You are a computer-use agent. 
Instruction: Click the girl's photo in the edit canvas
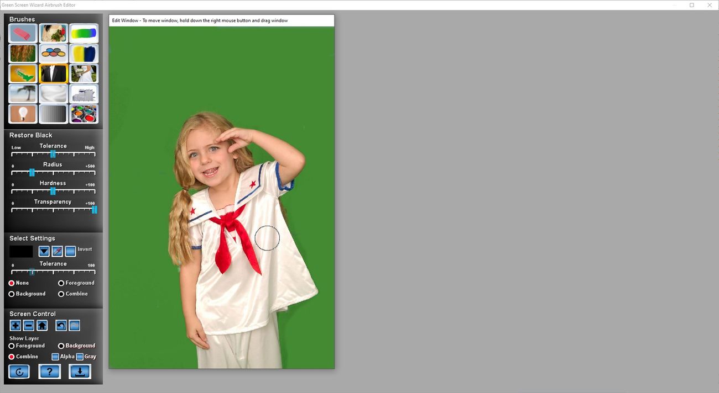point(222,198)
